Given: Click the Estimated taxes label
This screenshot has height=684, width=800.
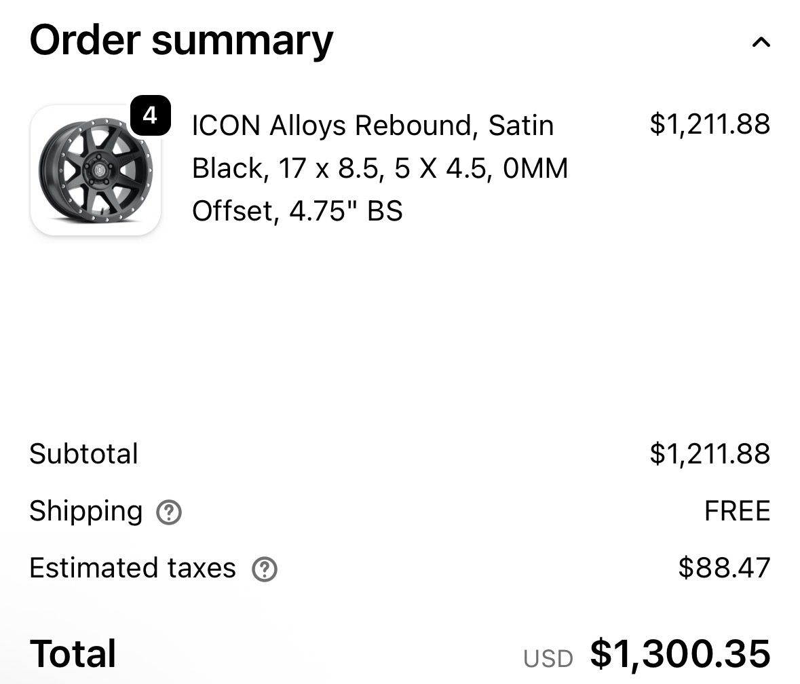Looking at the screenshot, I should pyautogui.click(x=132, y=568).
